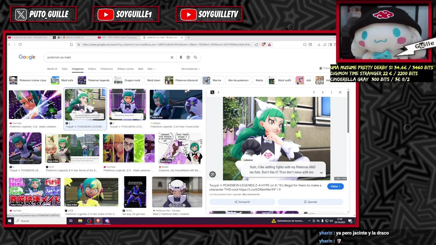Open the Brave Shields lion icon
The image size is (436, 245).
click(x=263, y=45)
